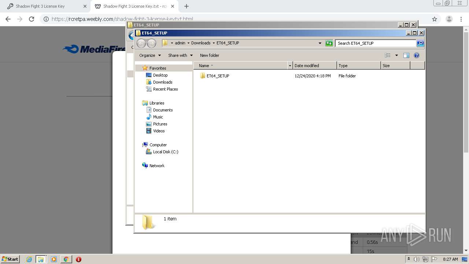Select Favorites in navigation pane
Viewport: 469px width, 264px height.
pyautogui.click(x=158, y=68)
